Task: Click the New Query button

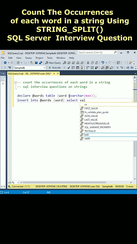Action: [x=53, y=63]
